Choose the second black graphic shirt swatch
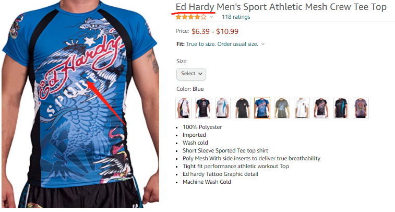Screen dimensions: 395x212 [203, 108]
